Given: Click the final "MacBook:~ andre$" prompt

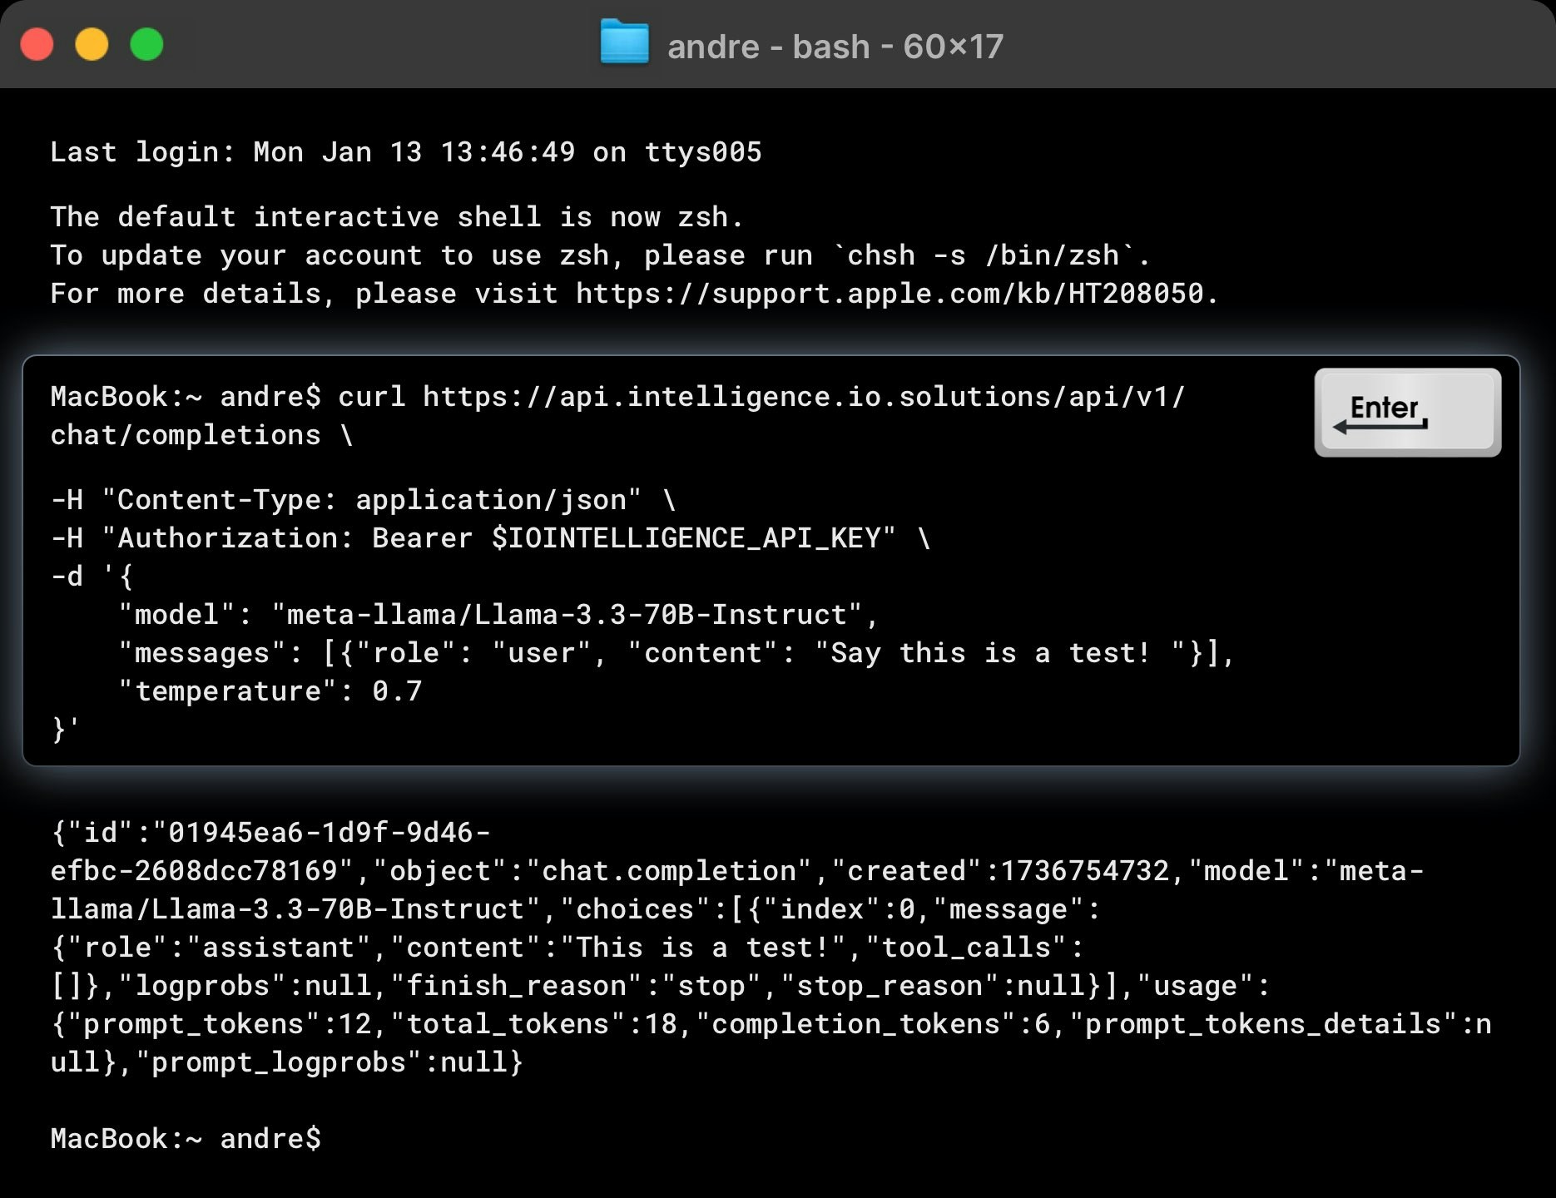Looking at the screenshot, I should click(186, 1139).
